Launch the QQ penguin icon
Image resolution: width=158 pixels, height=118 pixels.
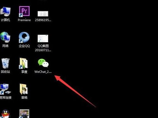coord(5,114)
